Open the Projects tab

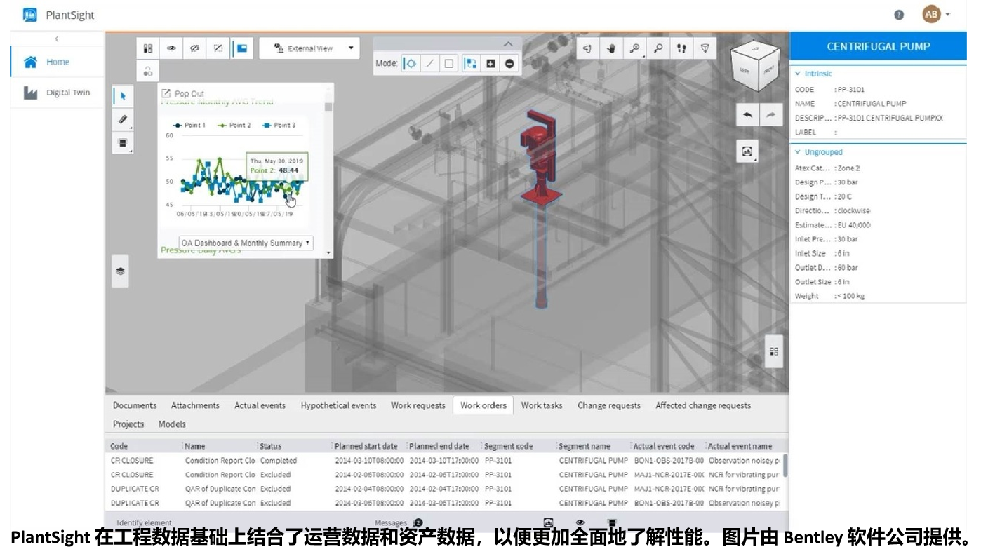tap(128, 424)
